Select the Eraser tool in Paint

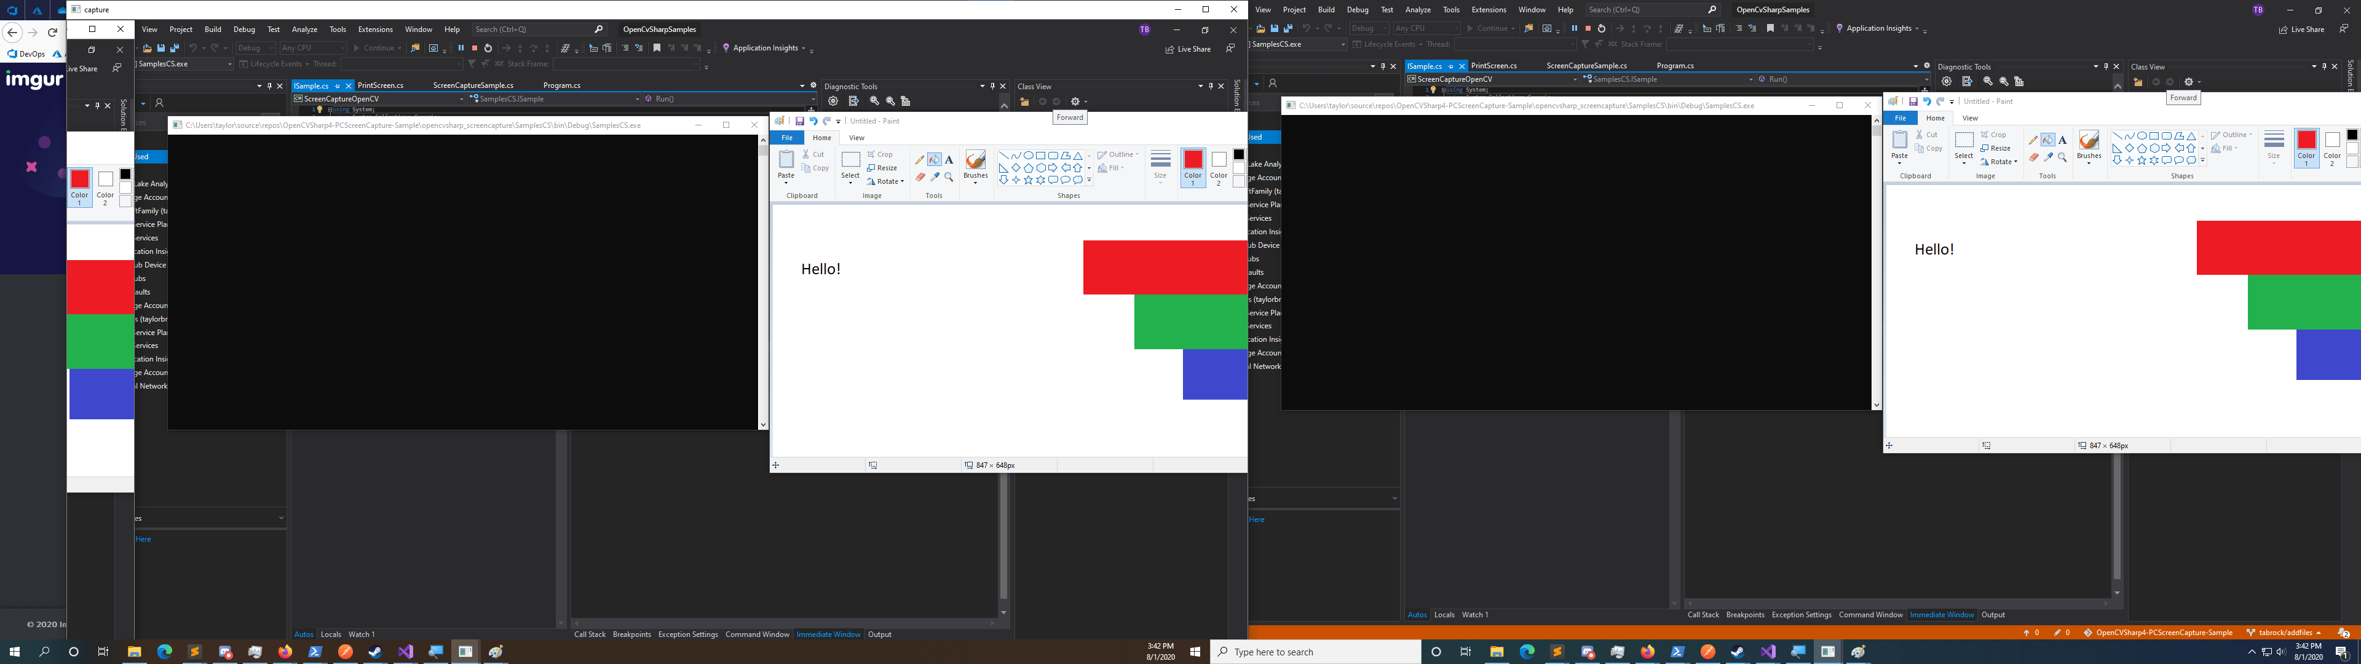point(920,176)
